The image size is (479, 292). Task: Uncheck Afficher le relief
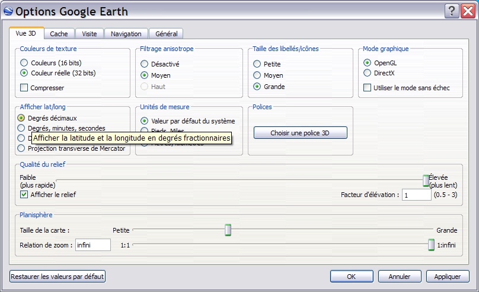coord(24,195)
